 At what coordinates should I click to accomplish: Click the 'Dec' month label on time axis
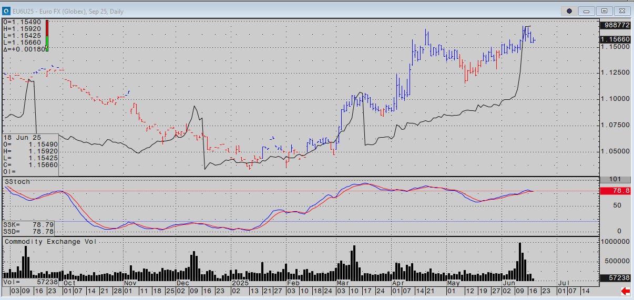(x=183, y=283)
